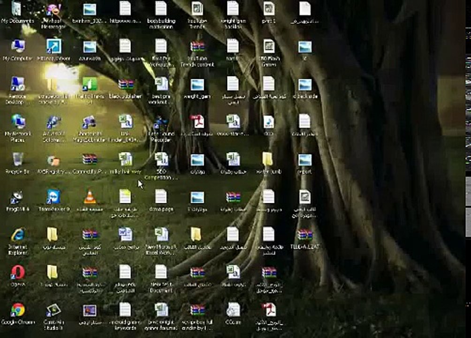471x338 pixels.
Task: Open the Free Sound Recorder shortcut
Action: (161, 122)
